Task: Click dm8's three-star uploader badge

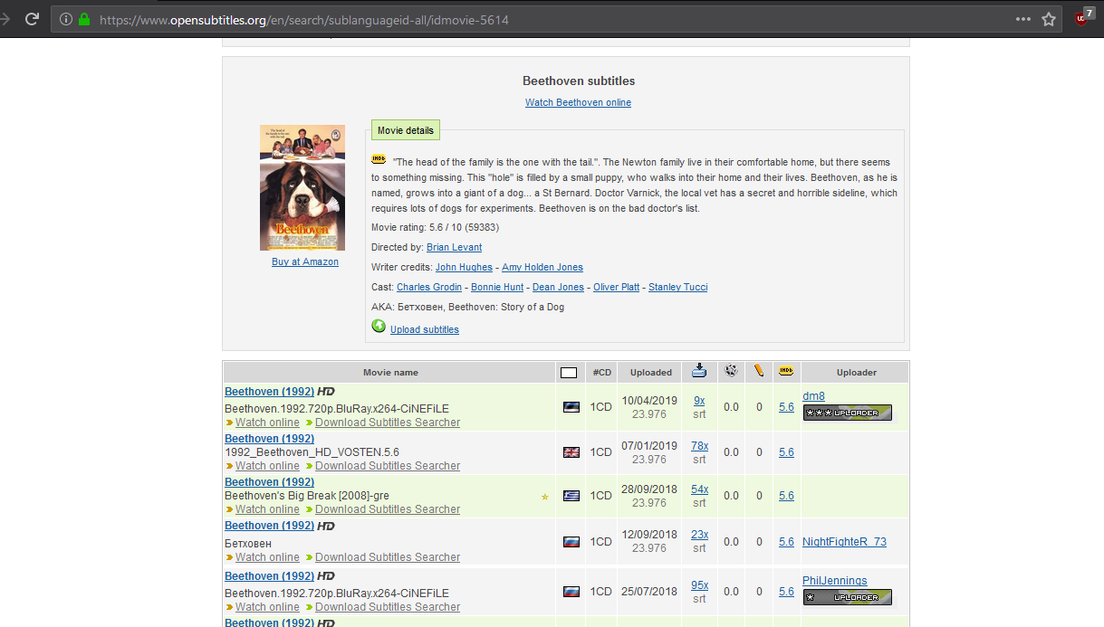Action: [847, 413]
